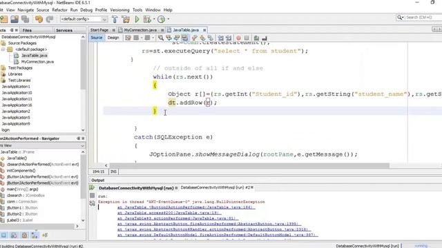Click the Find Next Occurrence editor icon
This screenshot has width=442, height=248.
[x=177, y=38]
